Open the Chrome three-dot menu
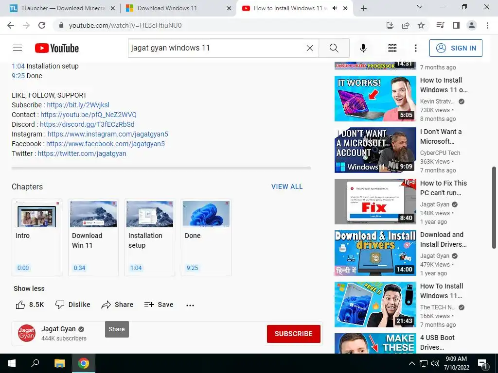The width and height of the screenshot is (498, 373). 487,25
